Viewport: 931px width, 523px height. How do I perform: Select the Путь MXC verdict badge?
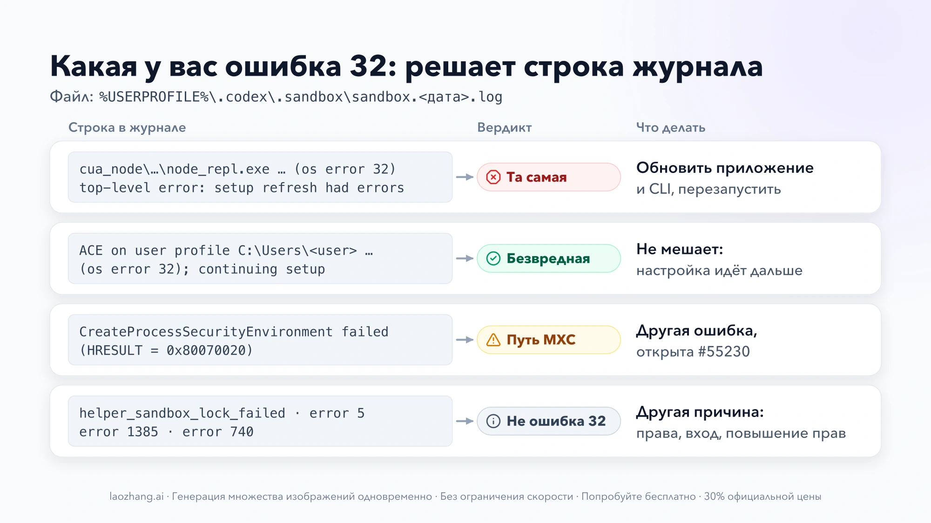pos(549,340)
